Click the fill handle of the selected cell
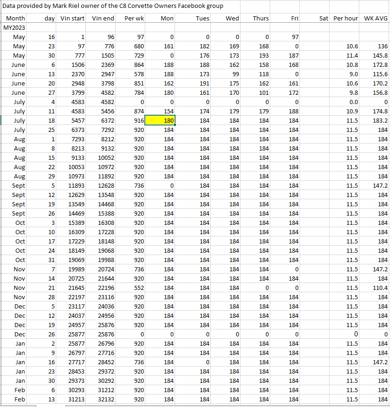Viewport: 390px width, 407px height. (175, 125)
